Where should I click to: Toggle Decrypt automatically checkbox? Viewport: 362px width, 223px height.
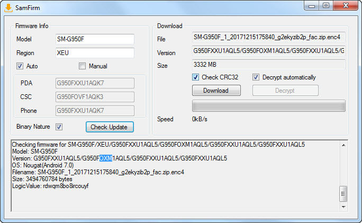256,77
